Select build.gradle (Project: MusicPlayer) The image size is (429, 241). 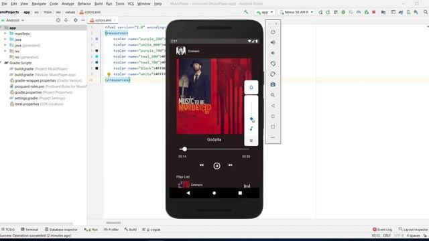tap(39, 69)
